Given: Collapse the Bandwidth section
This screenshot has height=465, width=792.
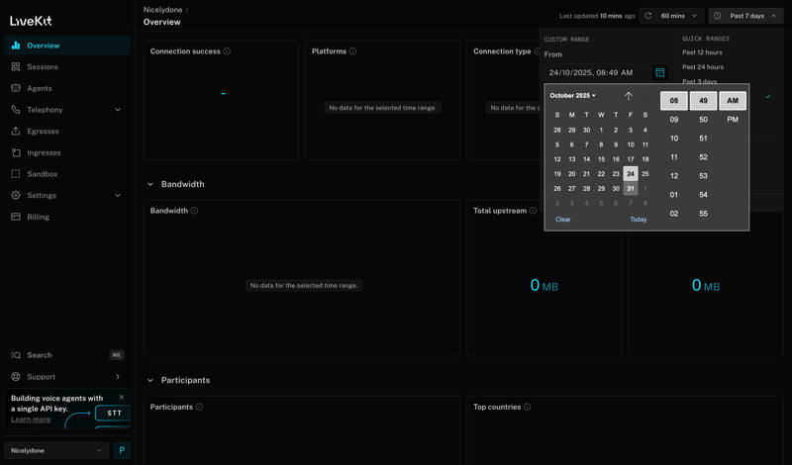Looking at the screenshot, I should pyautogui.click(x=150, y=184).
